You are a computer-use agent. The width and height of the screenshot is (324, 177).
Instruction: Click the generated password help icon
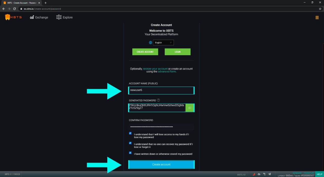(158, 100)
